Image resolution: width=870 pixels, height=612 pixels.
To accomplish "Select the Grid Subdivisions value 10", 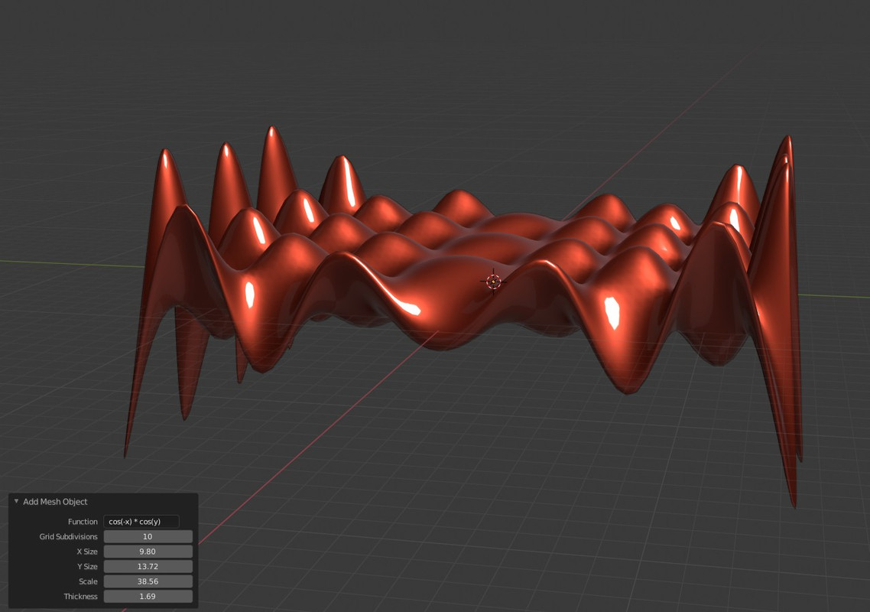I will click(x=148, y=536).
